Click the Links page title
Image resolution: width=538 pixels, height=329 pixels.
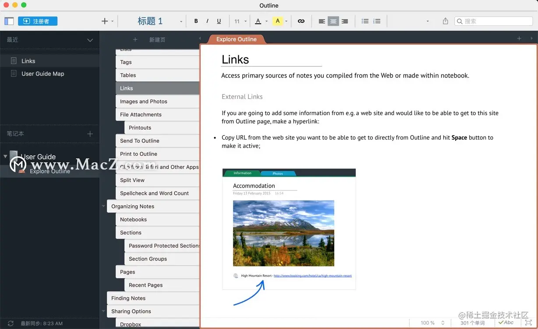coord(235,59)
